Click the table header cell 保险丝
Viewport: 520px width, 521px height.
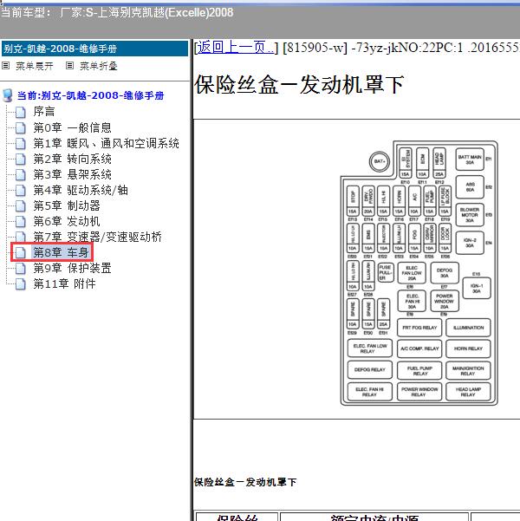click(237, 517)
